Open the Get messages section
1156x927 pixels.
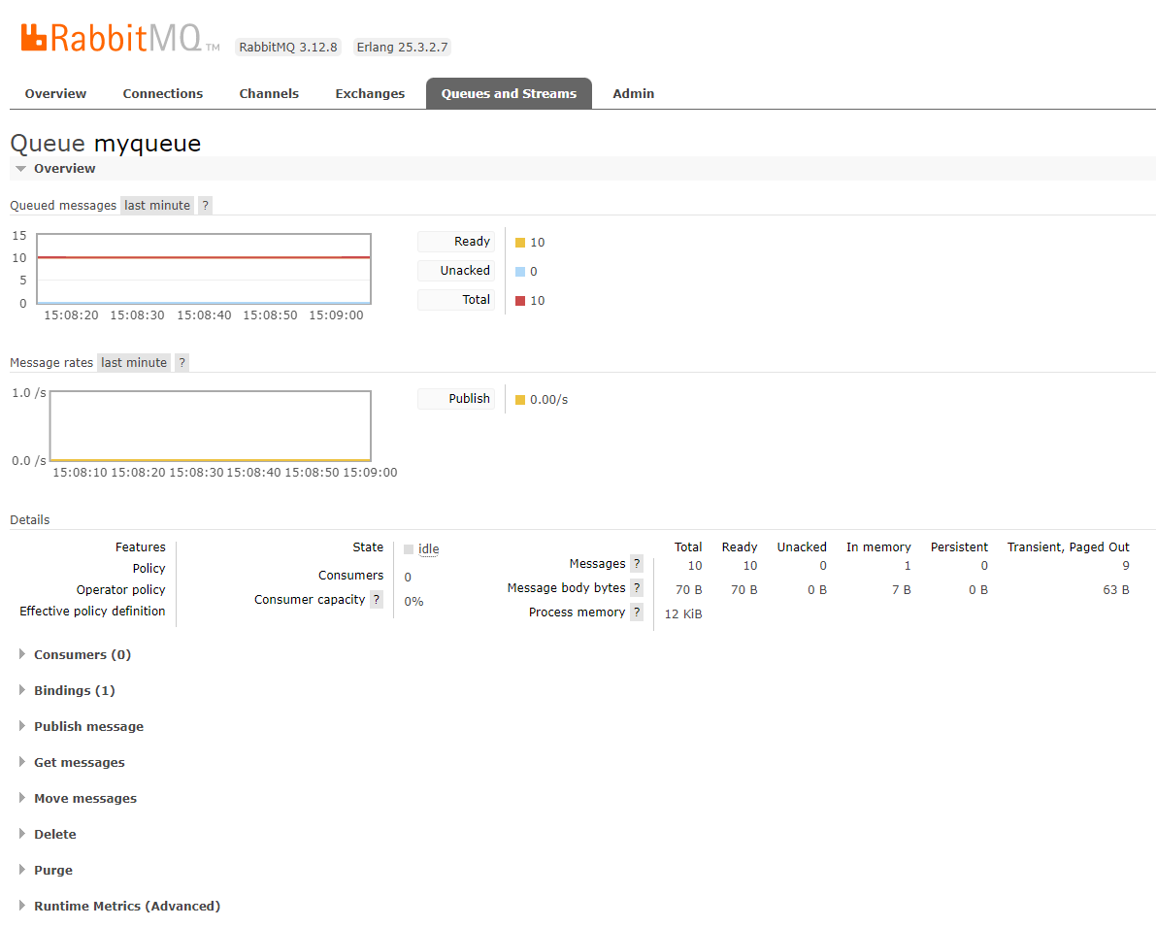pos(79,763)
